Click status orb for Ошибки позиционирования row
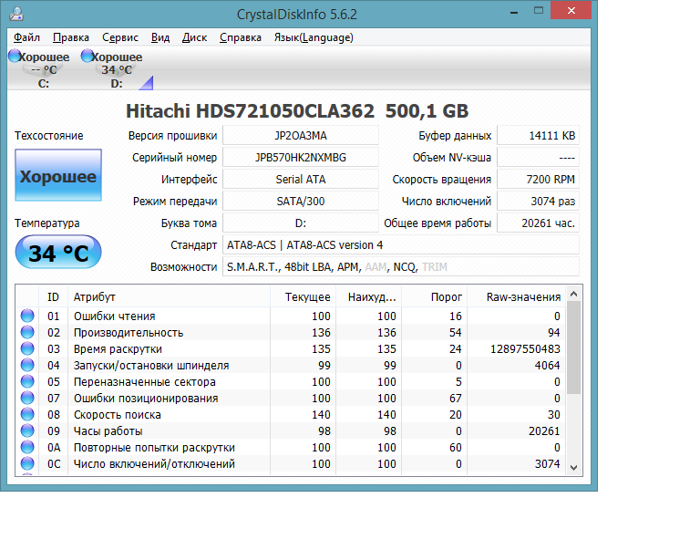 (x=27, y=398)
